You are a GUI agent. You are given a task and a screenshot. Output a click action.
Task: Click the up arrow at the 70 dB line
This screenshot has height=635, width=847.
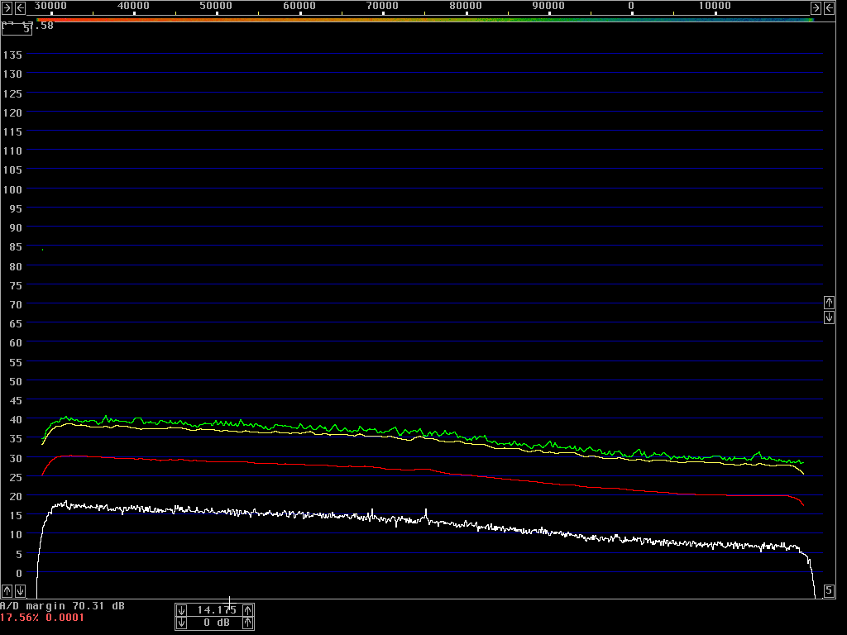click(x=829, y=303)
